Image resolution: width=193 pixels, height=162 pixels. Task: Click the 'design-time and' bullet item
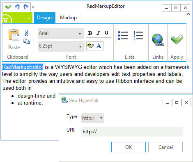point(37,96)
